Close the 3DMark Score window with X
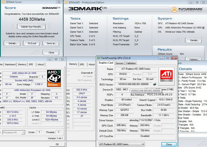Viewport: 207px width, 147px height. point(59,2)
